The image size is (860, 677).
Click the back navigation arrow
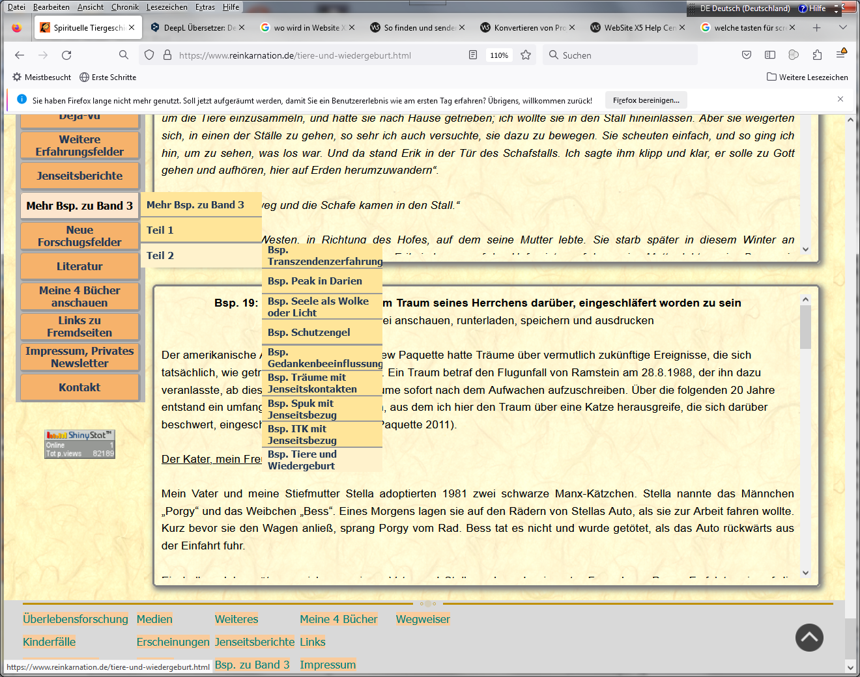(x=20, y=55)
